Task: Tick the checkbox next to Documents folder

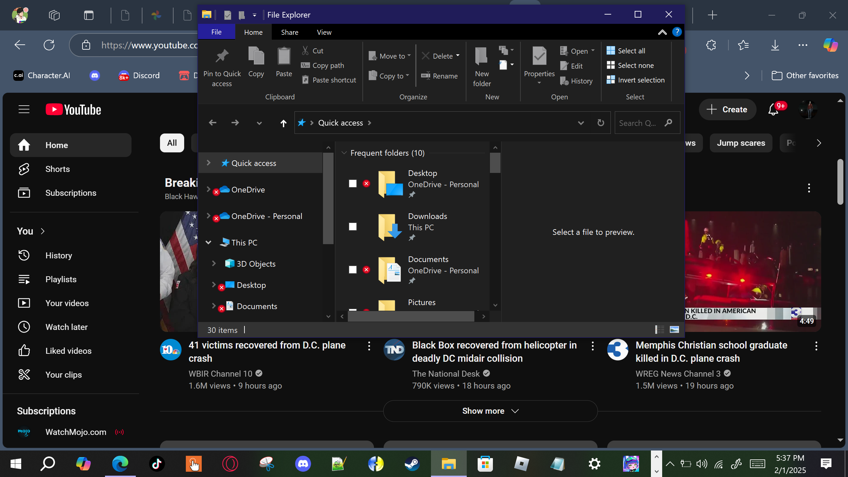Action: point(353,270)
